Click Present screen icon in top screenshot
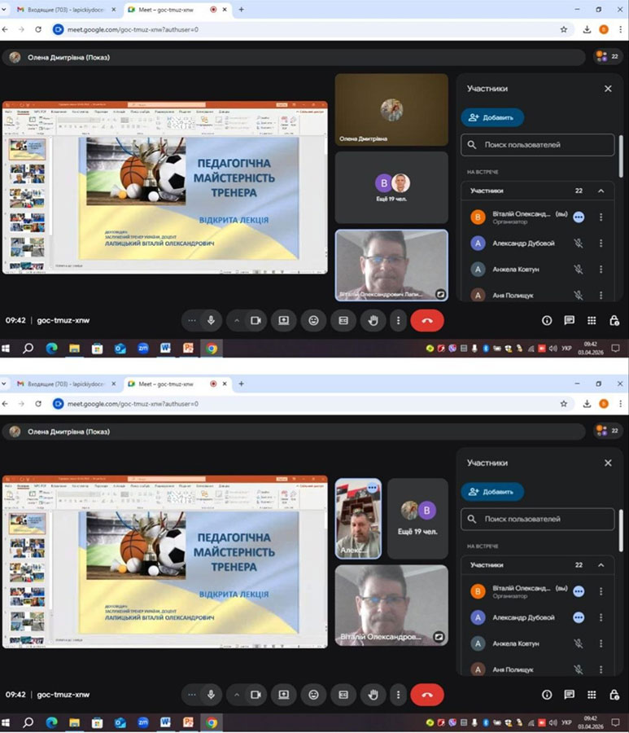Screen dimensions: 629x733 (283, 321)
